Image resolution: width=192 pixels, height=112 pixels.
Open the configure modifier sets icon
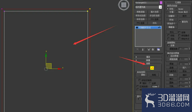[159, 49]
